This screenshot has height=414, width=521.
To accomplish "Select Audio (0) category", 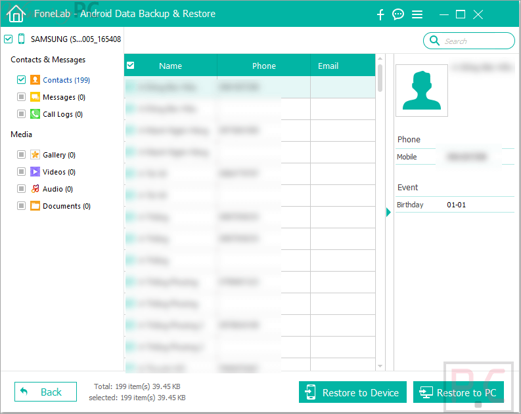I will [x=58, y=189].
